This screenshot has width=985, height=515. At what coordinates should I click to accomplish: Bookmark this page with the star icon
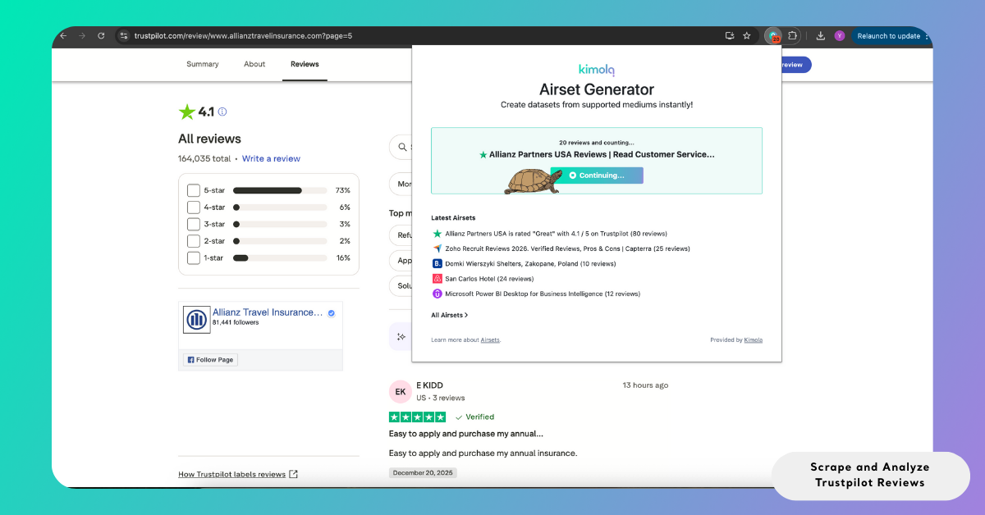[x=747, y=36]
